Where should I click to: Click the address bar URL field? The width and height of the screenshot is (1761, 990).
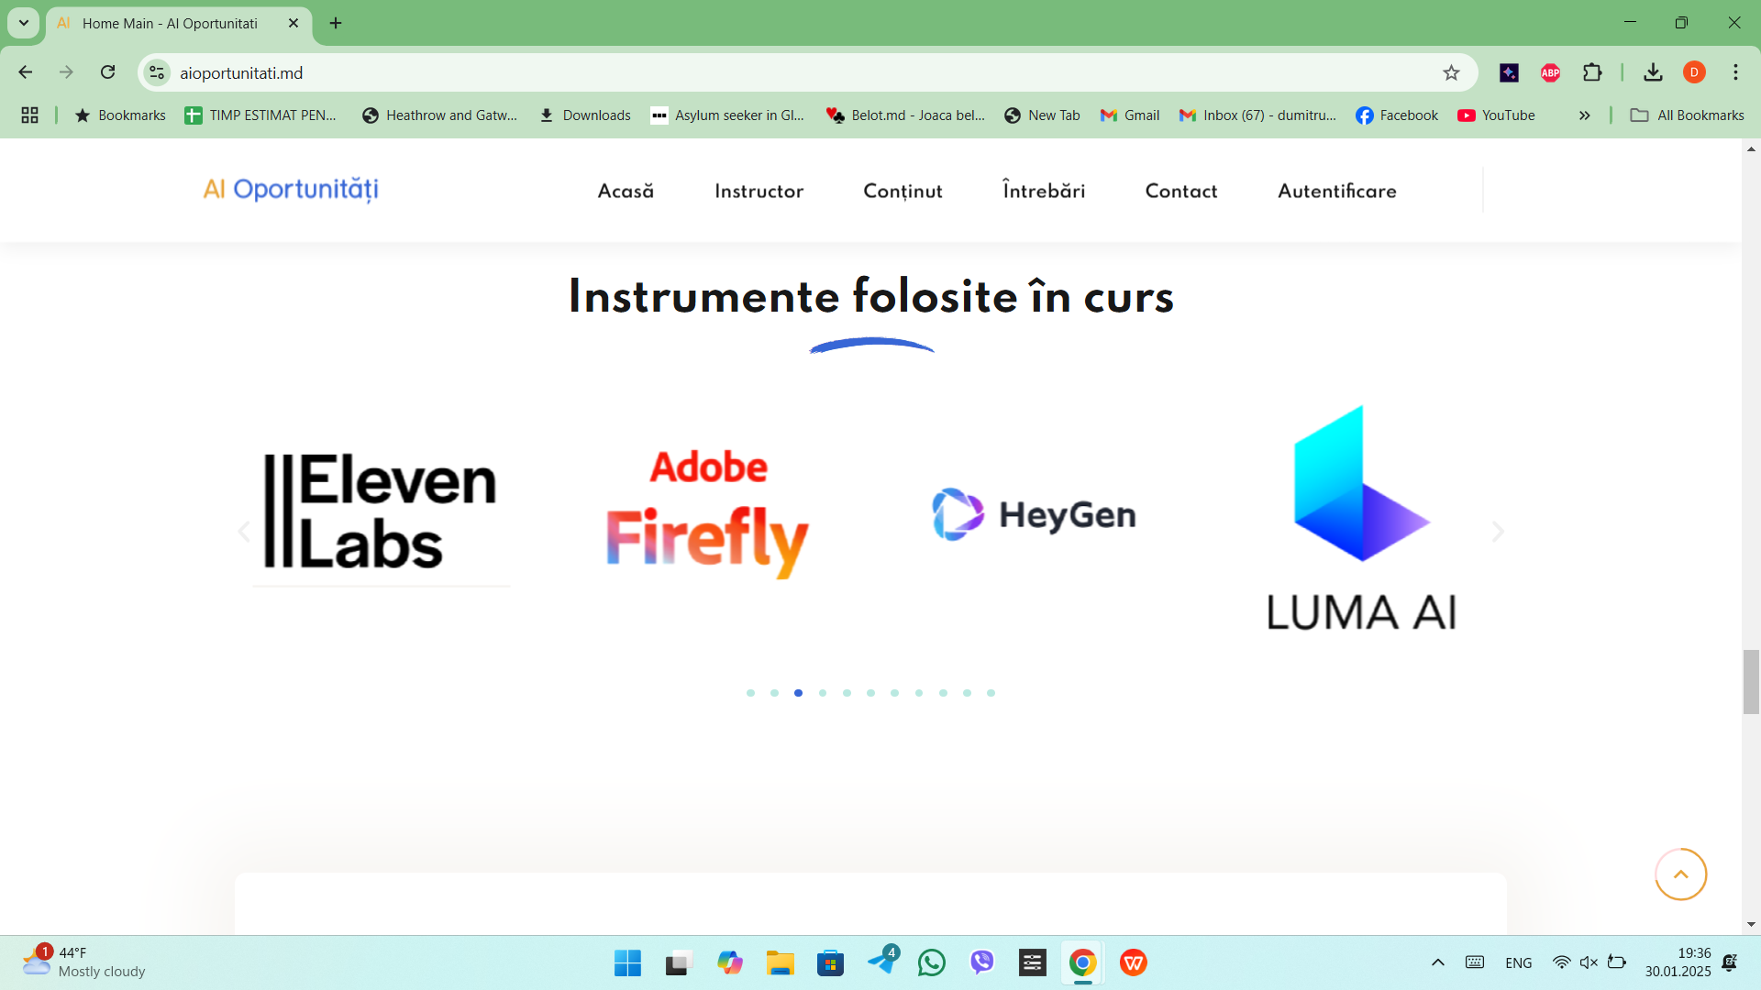pos(807,72)
